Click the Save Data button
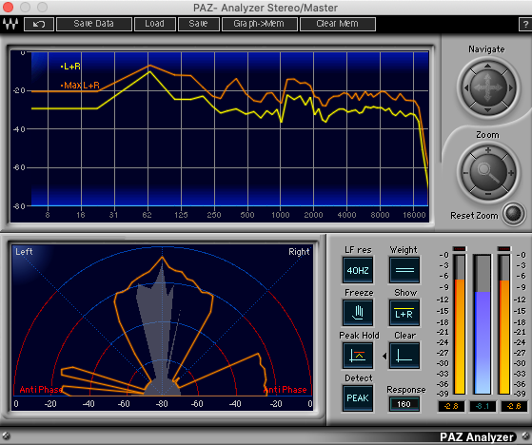Image resolution: width=532 pixels, height=445 pixels. click(x=93, y=24)
